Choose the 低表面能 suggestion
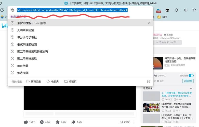 80,73
